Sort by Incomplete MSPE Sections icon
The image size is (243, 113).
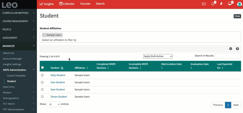pos(140,68)
